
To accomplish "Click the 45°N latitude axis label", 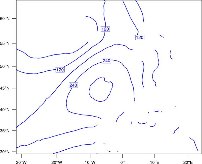I will (5, 88).
